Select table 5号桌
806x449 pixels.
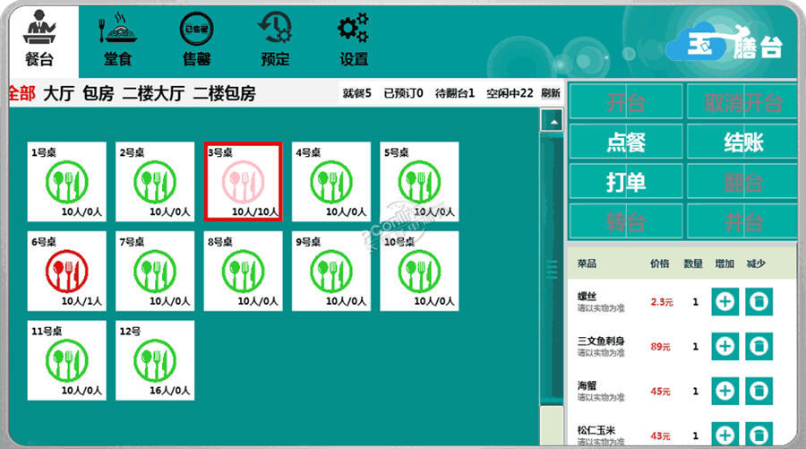(x=419, y=182)
